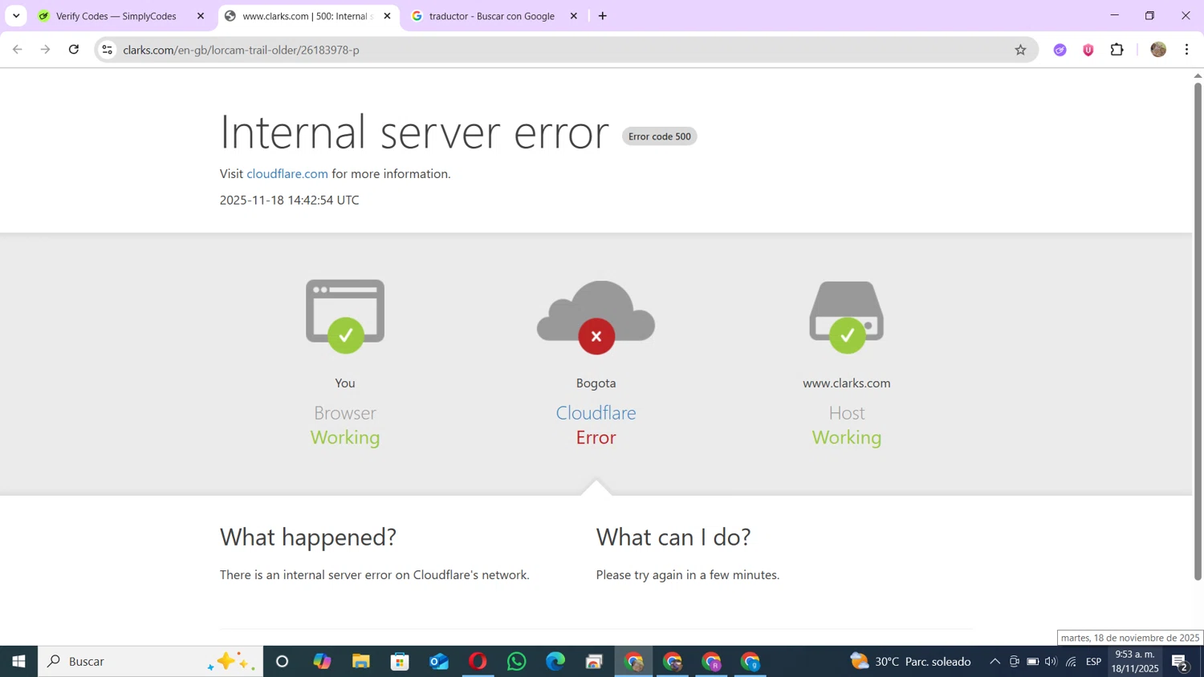
Task: Click the Error code 500 badge
Action: tap(659, 136)
